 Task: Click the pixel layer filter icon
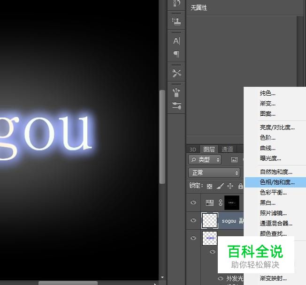pos(234,160)
